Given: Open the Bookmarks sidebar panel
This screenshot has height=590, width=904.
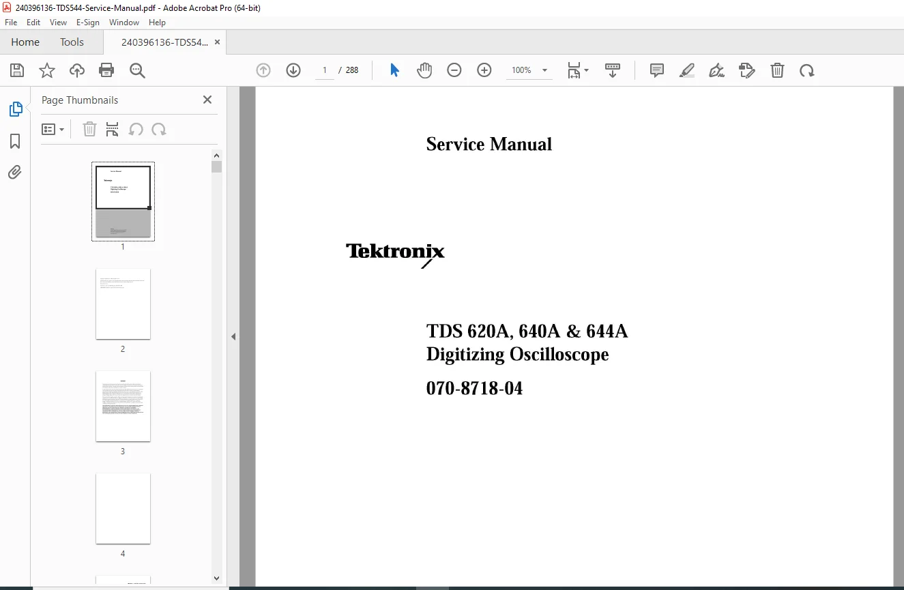Looking at the screenshot, I should (x=15, y=141).
